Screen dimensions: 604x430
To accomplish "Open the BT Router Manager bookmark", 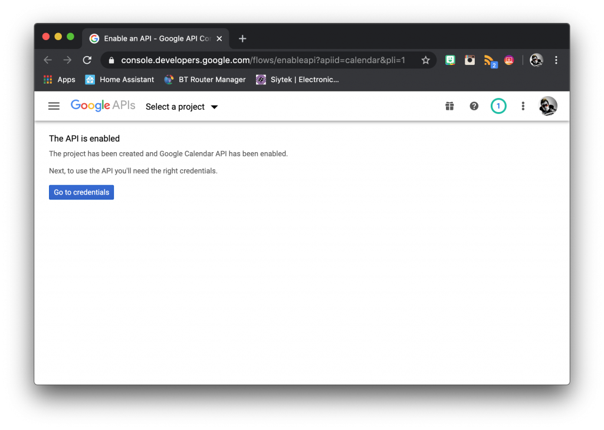I will [x=205, y=80].
